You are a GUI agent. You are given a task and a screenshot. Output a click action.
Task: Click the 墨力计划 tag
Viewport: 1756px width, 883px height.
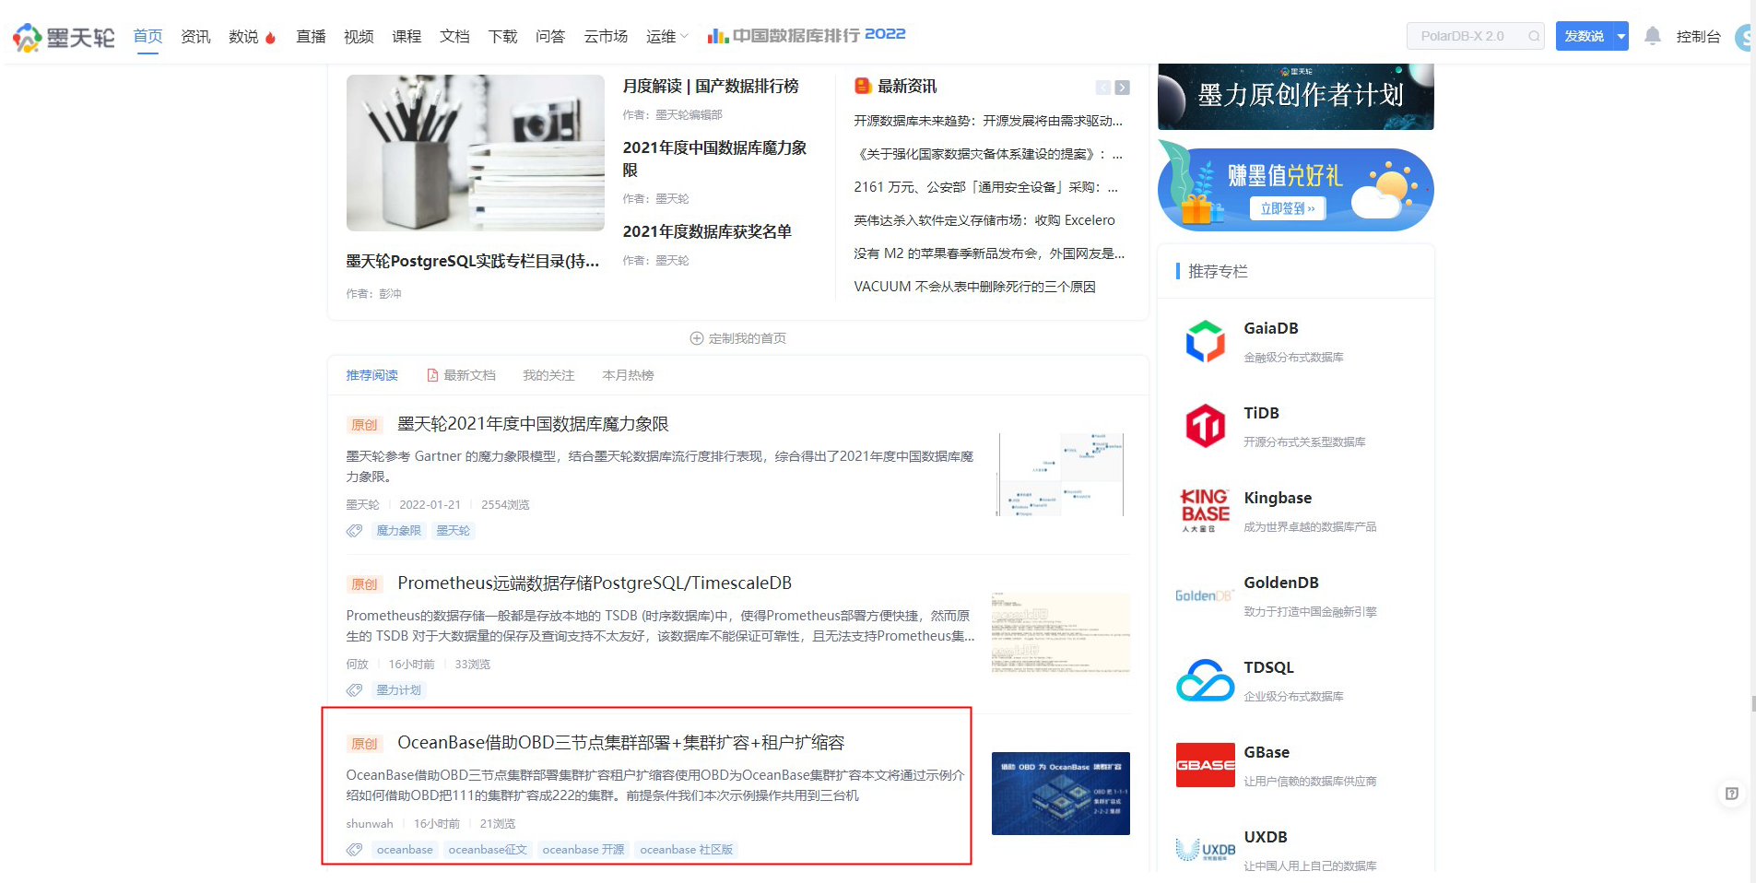(x=398, y=690)
